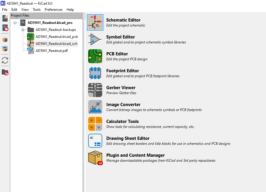Open the Plugin and Content Manager box icon
The width and height of the screenshot is (266, 192).
[95, 158]
